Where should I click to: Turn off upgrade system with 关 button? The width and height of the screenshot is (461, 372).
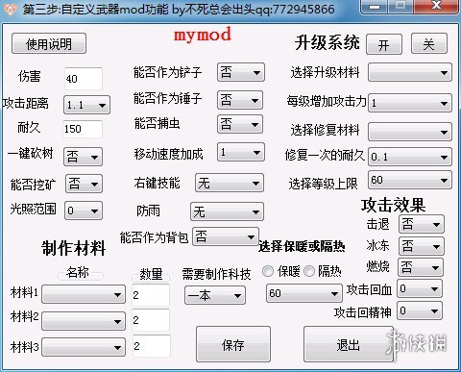[x=429, y=43]
